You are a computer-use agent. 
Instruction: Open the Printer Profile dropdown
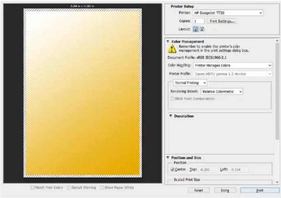(x=233, y=74)
